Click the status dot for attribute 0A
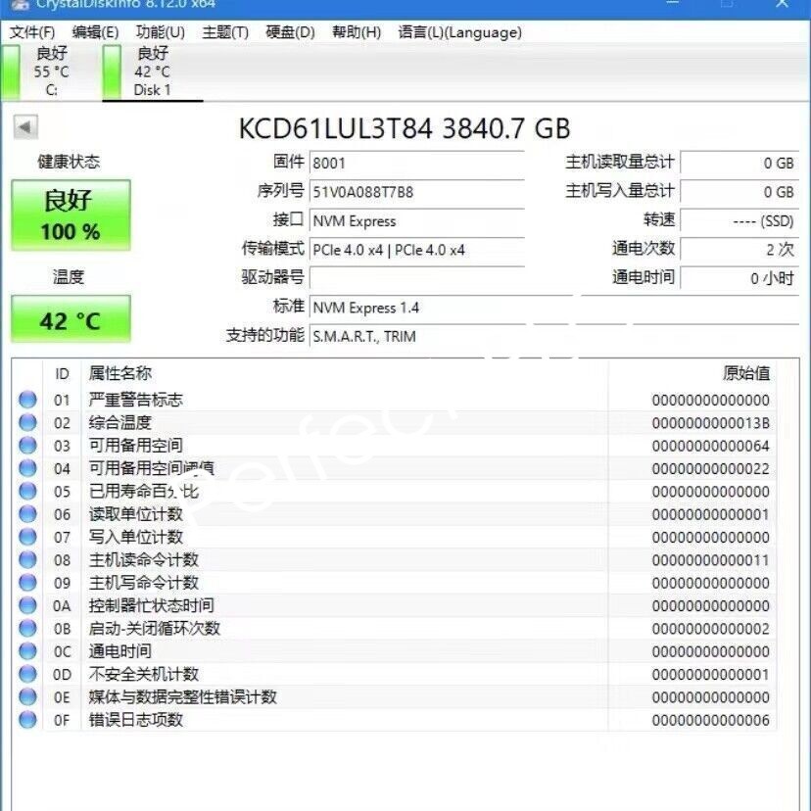The height and width of the screenshot is (811, 811). 28,605
